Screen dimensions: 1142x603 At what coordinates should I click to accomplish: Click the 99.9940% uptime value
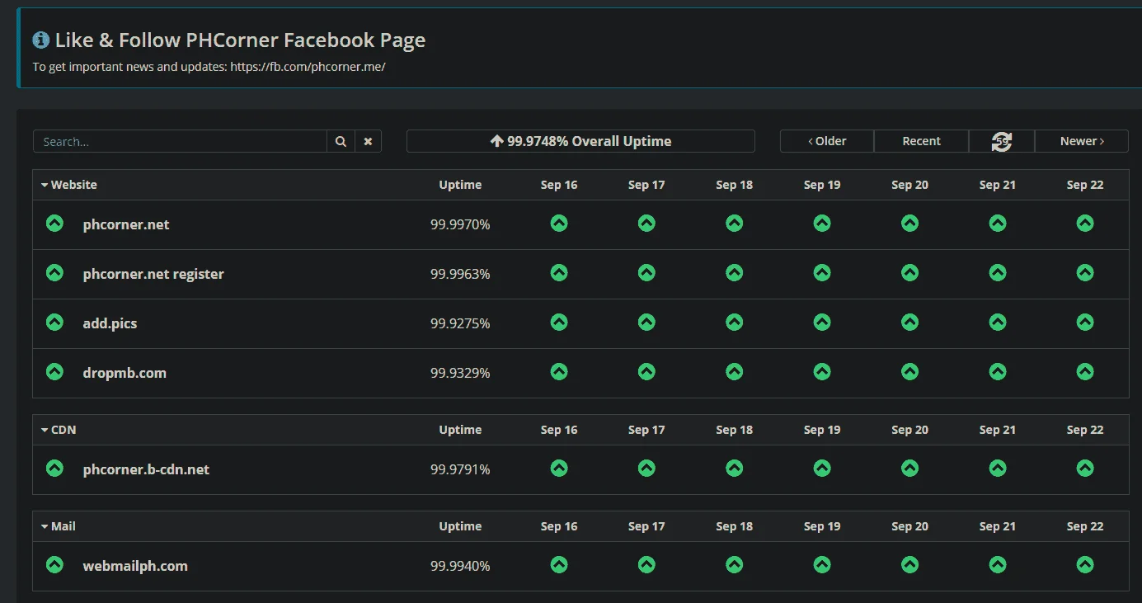460,566
